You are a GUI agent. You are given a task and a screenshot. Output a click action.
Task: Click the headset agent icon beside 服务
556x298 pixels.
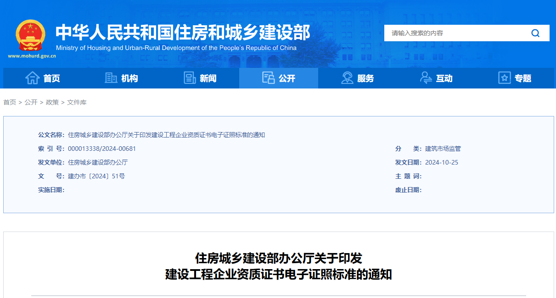coord(347,78)
